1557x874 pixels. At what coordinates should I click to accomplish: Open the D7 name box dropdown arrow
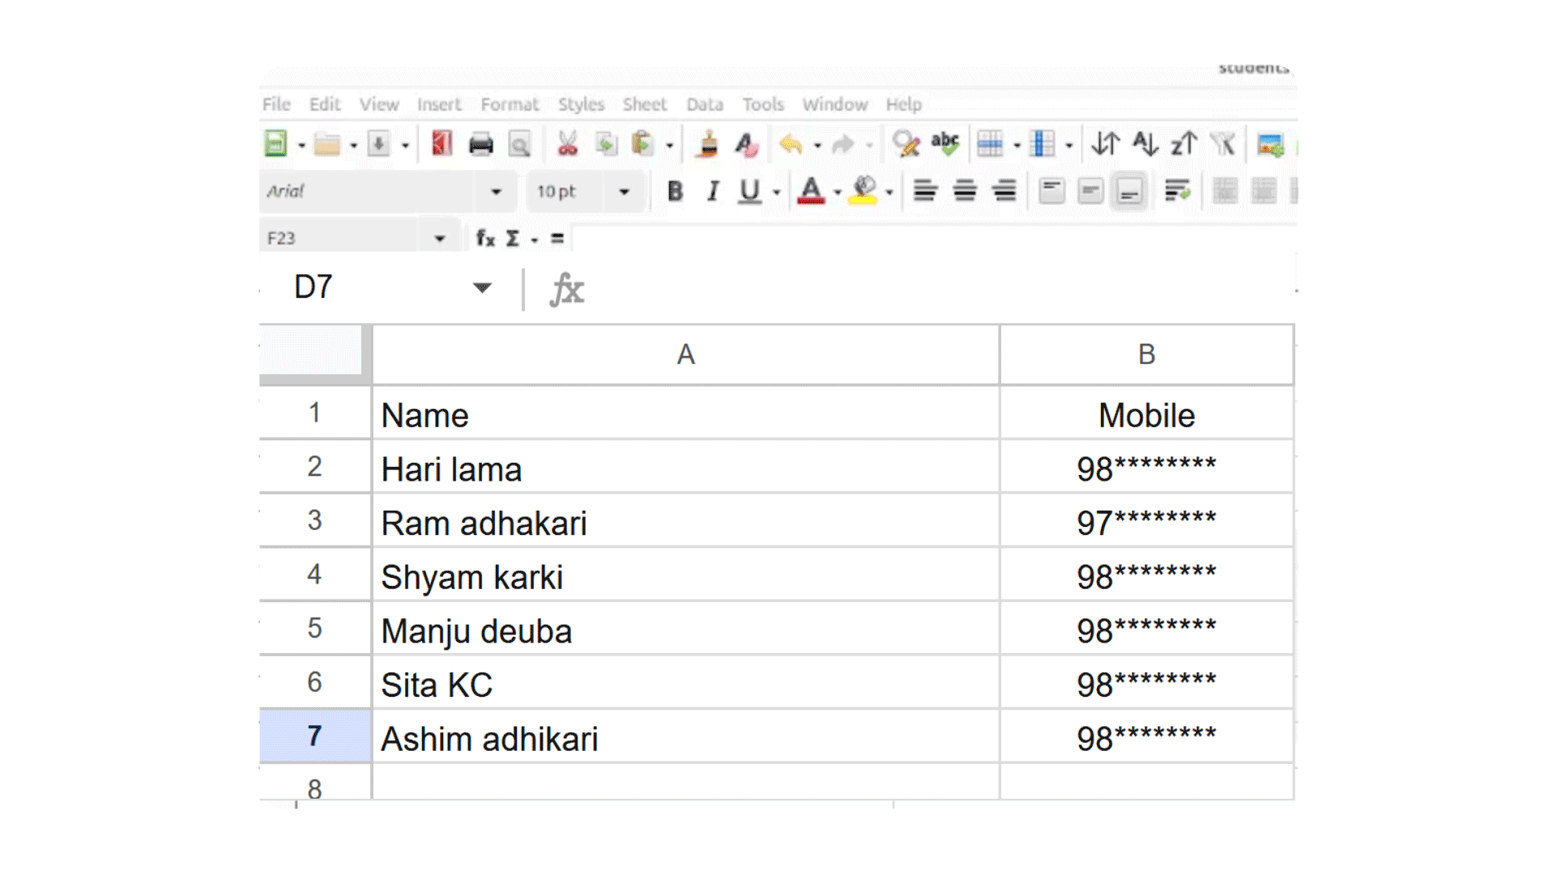pyautogui.click(x=482, y=287)
